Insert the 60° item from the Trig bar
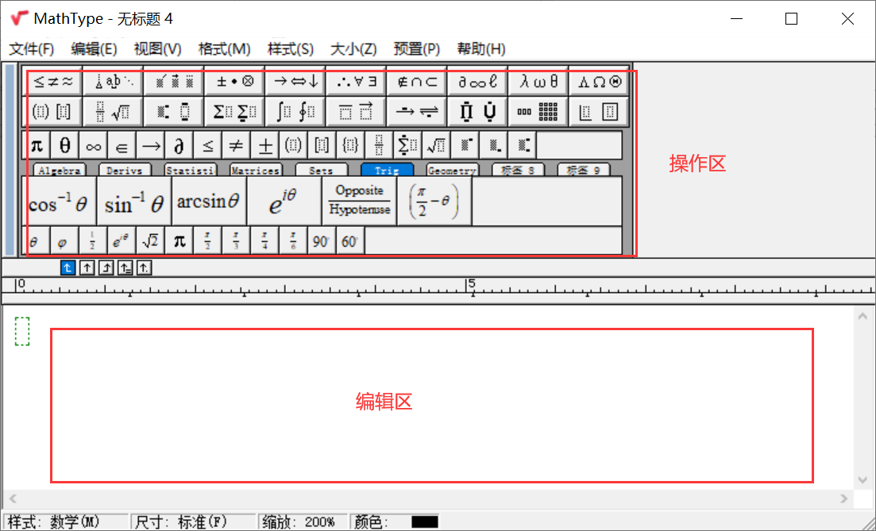The height and width of the screenshot is (531, 876). [350, 240]
